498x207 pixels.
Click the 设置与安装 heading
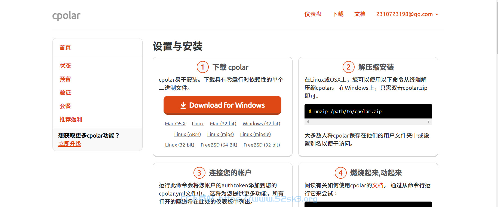click(x=178, y=46)
